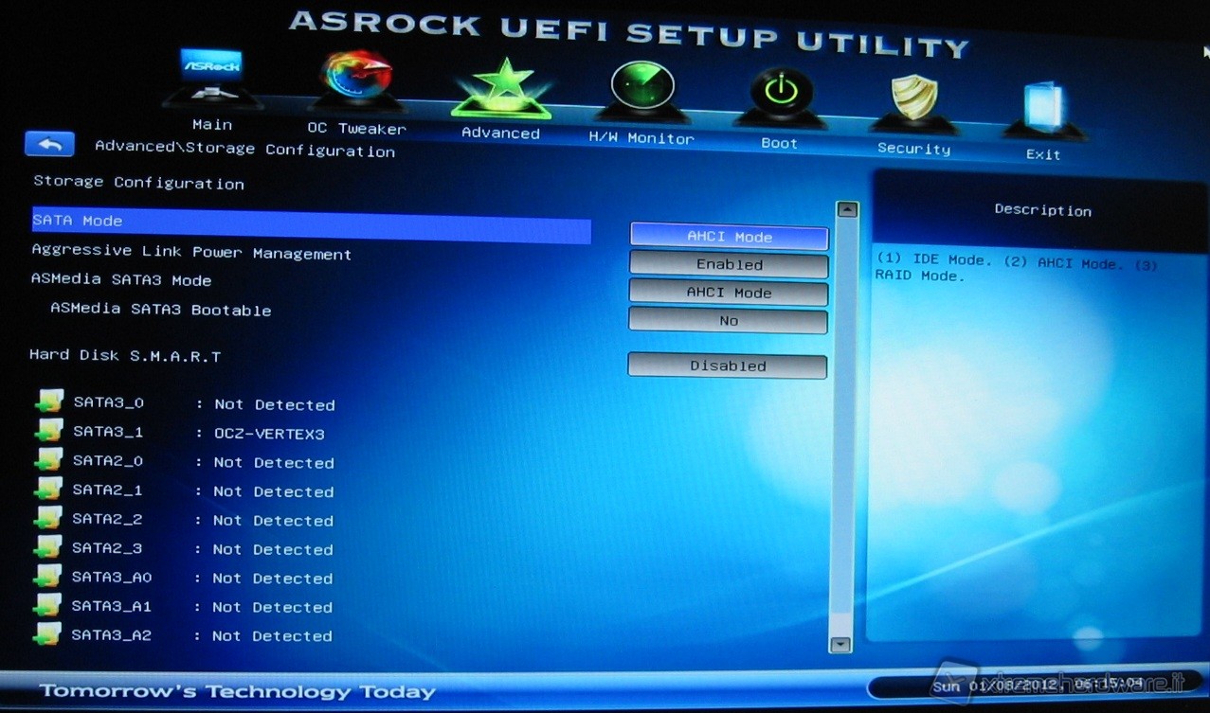Toggle Aggressive Link Power Management Enabled value
Viewport: 1210px width, 713px height.
728,265
